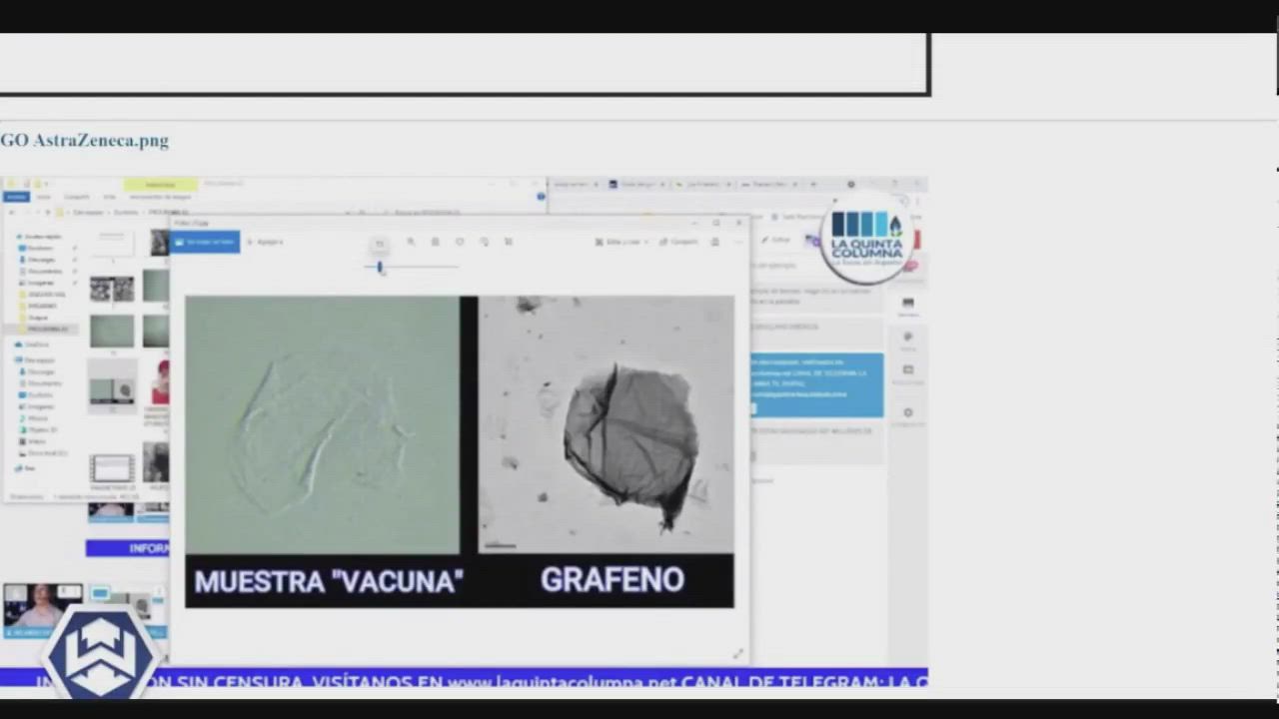This screenshot has height=719, width=1279.
Task: Click the heart favorite icon in Photos
Action: click(x=460, y=242)
